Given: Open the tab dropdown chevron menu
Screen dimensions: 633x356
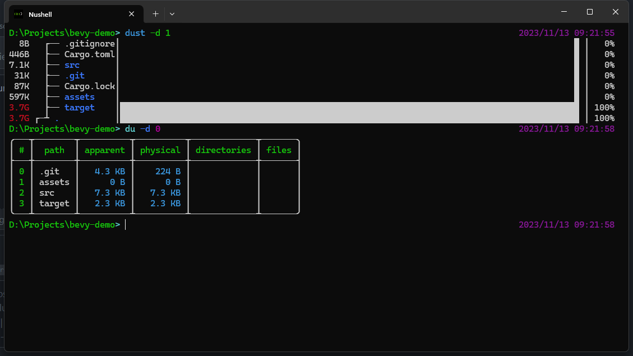Looking at the screenshot, I should pyautogui.click(x=172, y=13).
